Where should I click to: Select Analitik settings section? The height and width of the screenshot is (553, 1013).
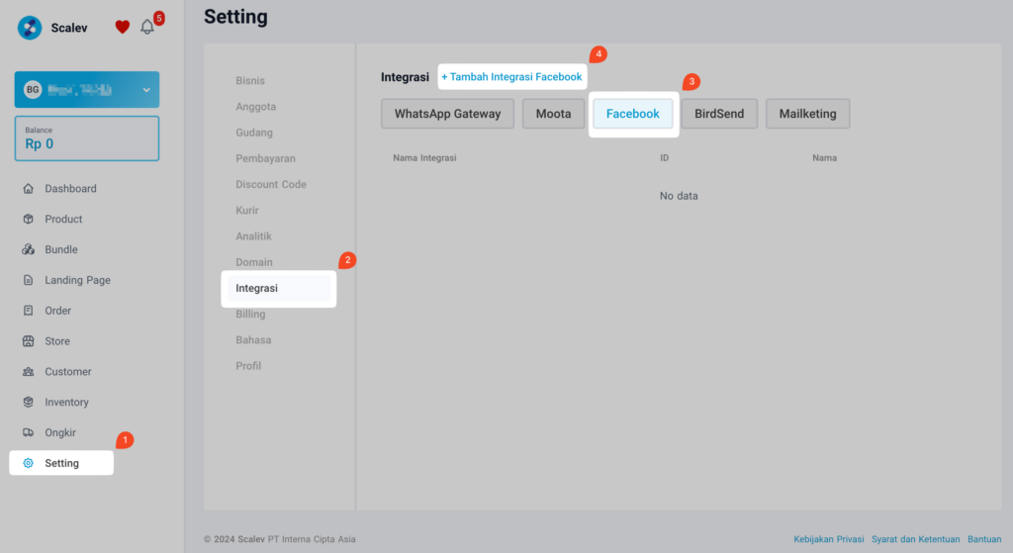[253, 235]
